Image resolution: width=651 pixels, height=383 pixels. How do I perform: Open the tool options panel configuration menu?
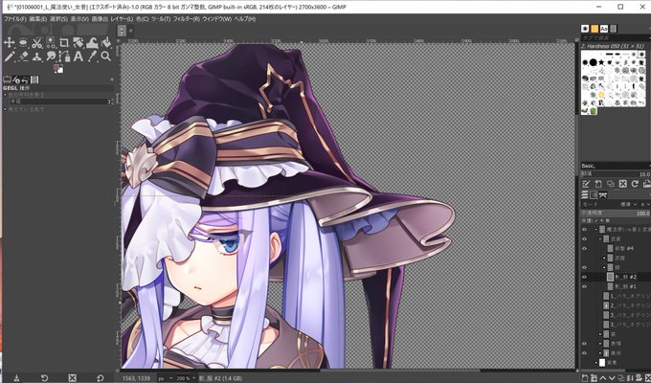click(x=111, y=79)
